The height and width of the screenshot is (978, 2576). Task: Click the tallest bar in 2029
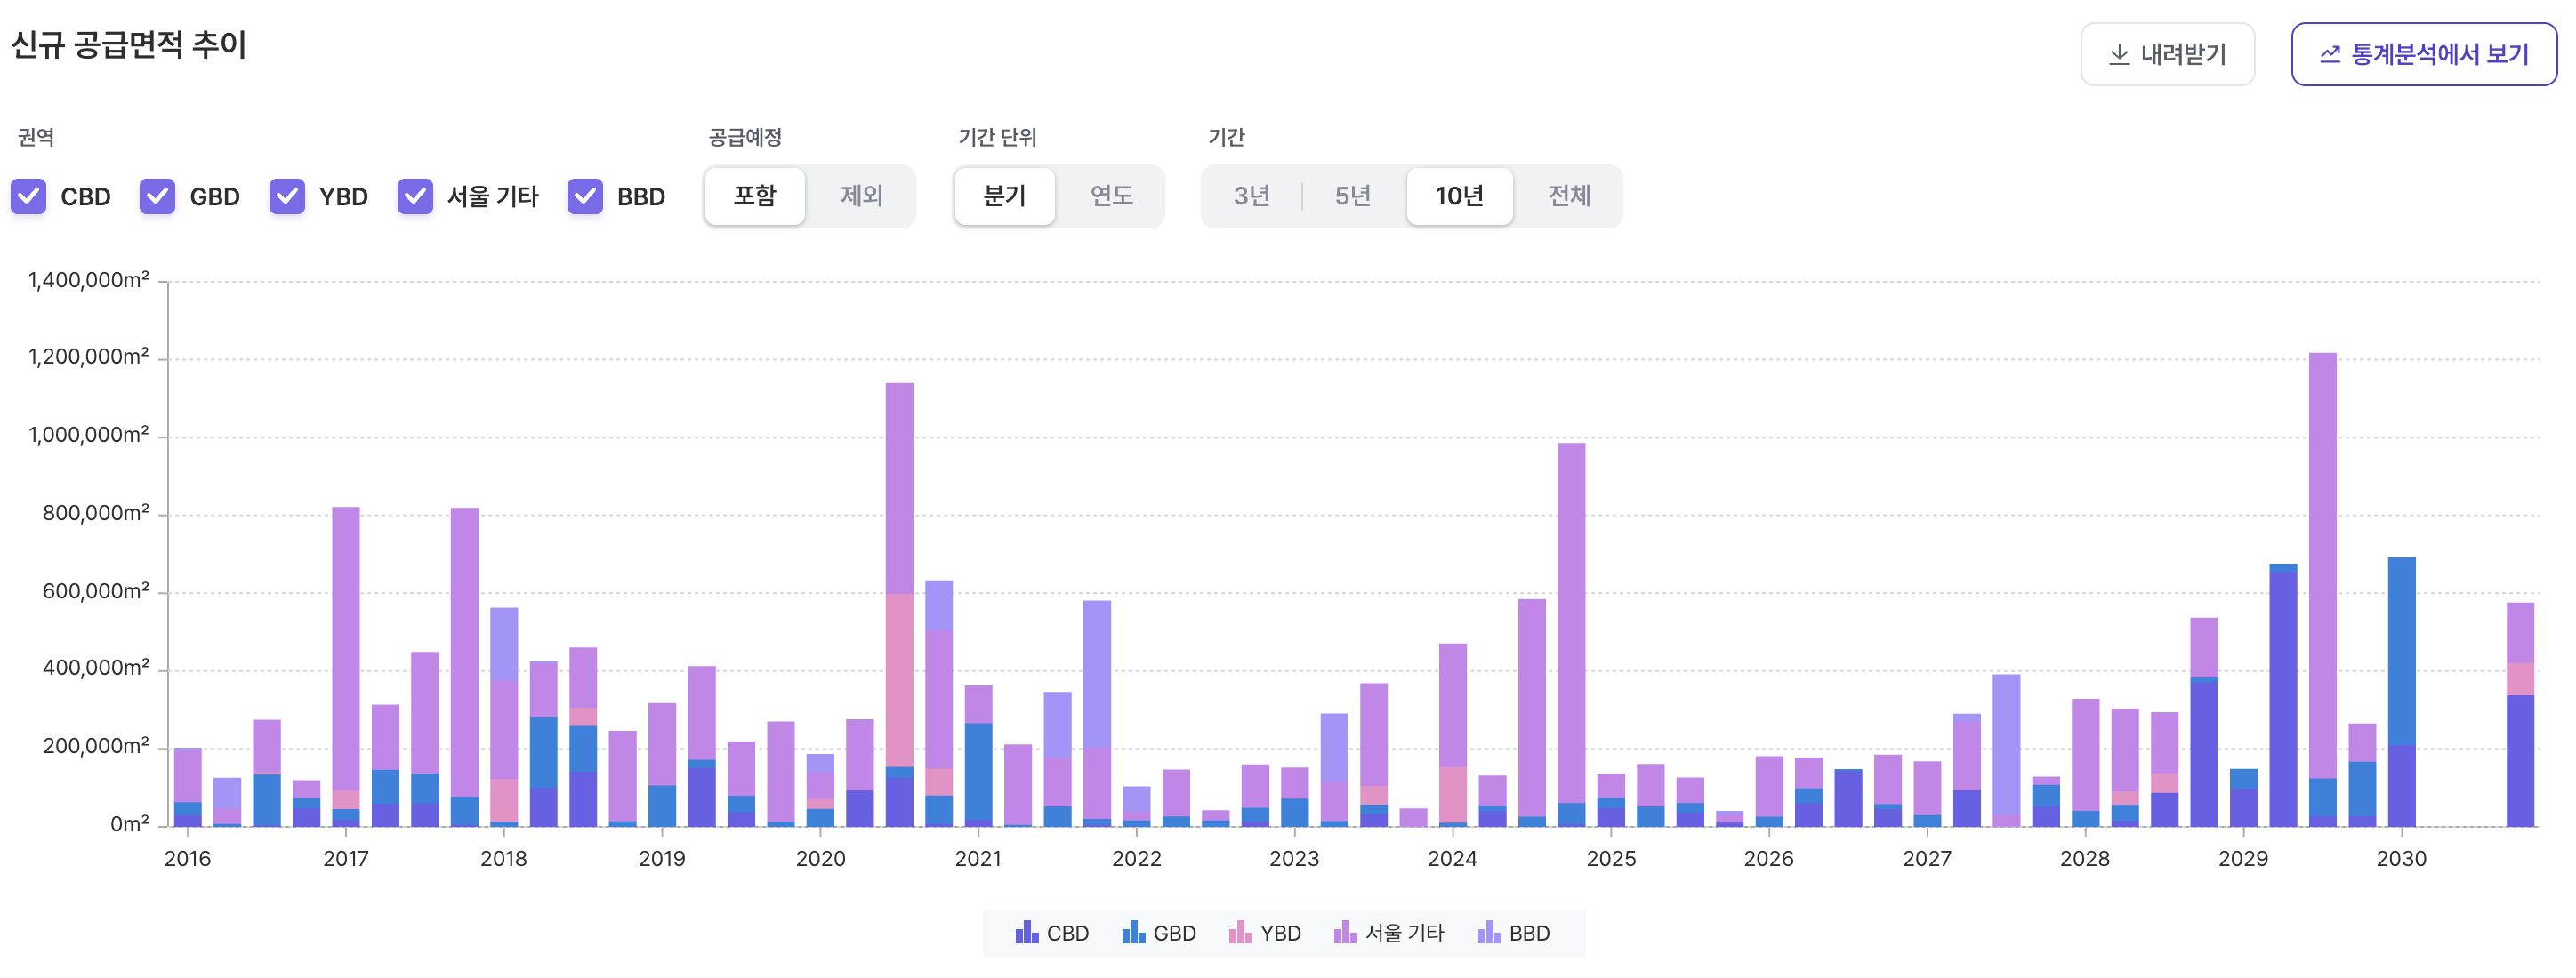tap(2322, 590)
